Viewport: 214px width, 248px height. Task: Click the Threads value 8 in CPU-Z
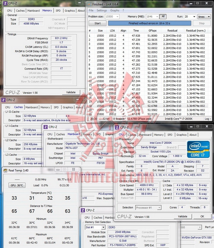coord(204,207)
